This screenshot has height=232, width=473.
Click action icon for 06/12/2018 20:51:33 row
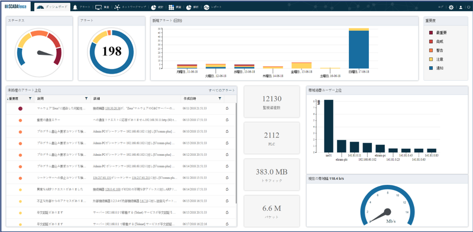pos(228,155)
